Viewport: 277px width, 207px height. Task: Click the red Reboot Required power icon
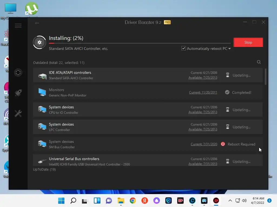(x=223, y=144)
